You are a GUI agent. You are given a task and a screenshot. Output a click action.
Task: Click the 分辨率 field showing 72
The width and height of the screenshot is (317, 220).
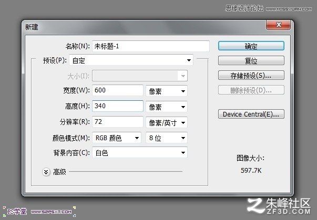click(118, 122)
